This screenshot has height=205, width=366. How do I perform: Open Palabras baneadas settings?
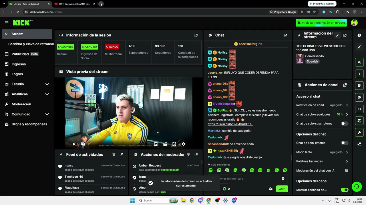click(x=322, y=161)
